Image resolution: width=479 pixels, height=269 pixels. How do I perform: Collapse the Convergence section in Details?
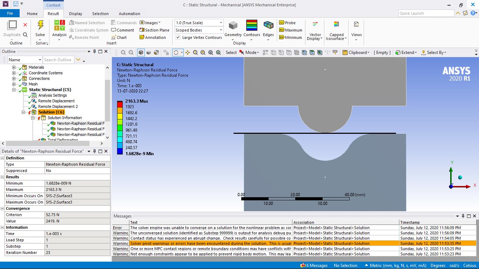(x=2, y=208)
